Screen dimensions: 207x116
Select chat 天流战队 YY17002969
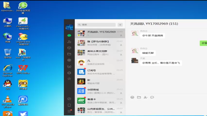[100, 33]
